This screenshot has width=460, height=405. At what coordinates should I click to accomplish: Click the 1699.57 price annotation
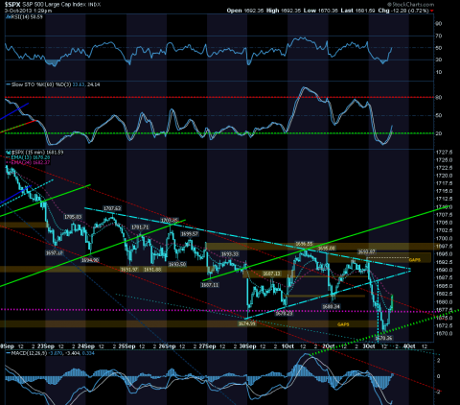190,234
